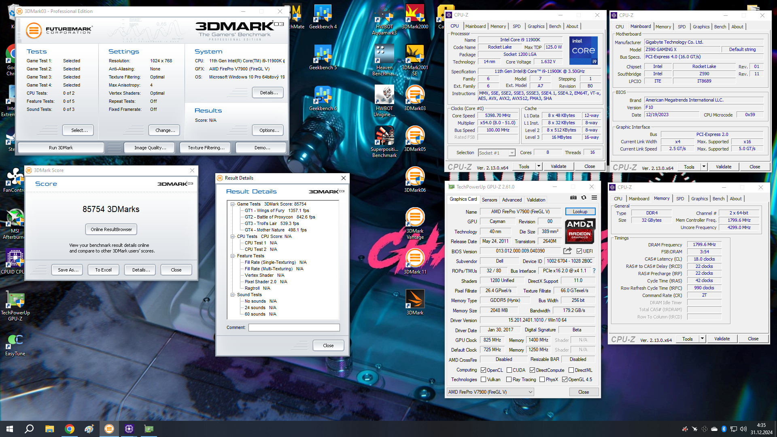Image resolution: width=777 pixels, height=437 pixels.
Task: Toggle the Vulkan checkbox
Action: pyautogui.click(x=483, y=379)
